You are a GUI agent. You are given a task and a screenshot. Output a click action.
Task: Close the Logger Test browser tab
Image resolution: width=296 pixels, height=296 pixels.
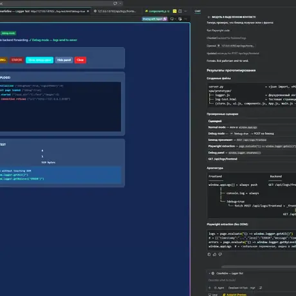(88, 11)
